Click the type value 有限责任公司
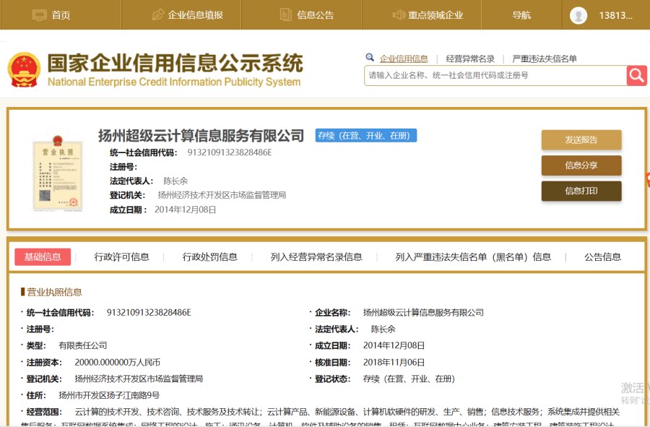This screenshot has width=650, height=427. click(x=83, y=345)
